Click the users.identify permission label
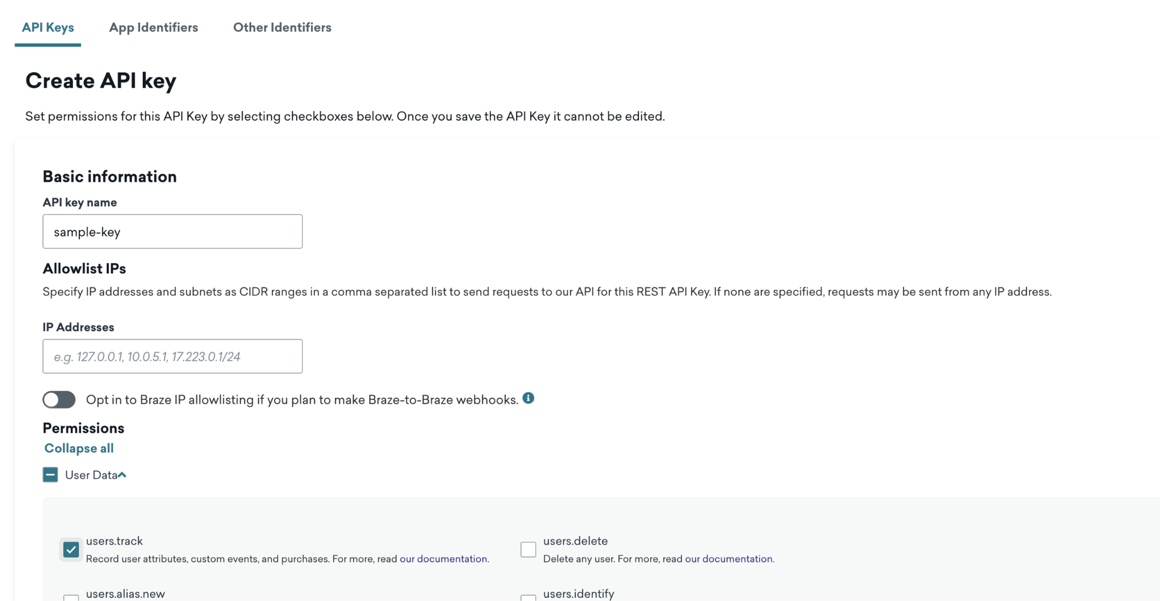Screen dimensions: 1160x601 (x=578, y=594)
